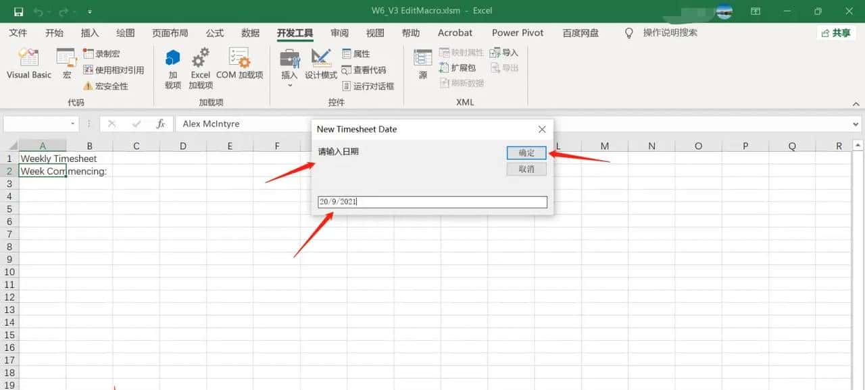
Task: Click 运行对话框 to run dialog
Action: coord(368,84)
